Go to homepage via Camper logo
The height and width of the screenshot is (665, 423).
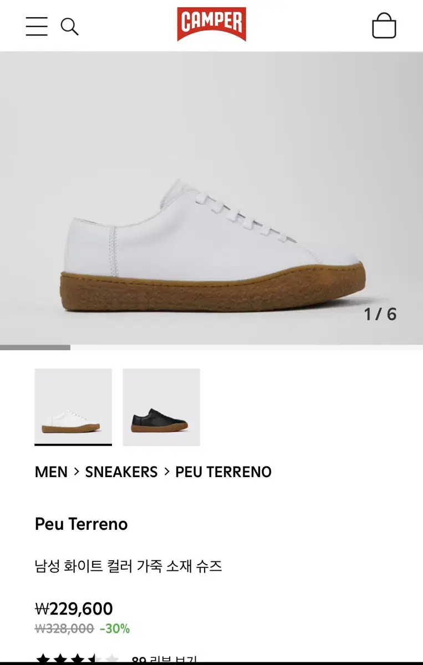tap(211, 24)
